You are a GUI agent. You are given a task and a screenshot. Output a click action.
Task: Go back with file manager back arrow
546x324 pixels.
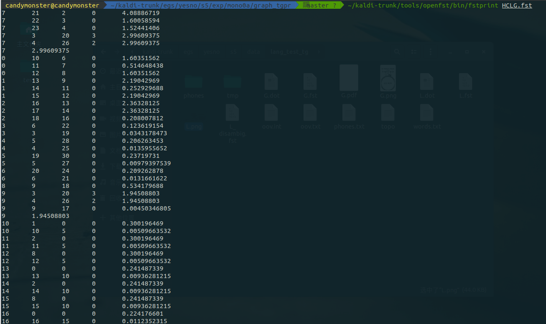tap(104, 52)
